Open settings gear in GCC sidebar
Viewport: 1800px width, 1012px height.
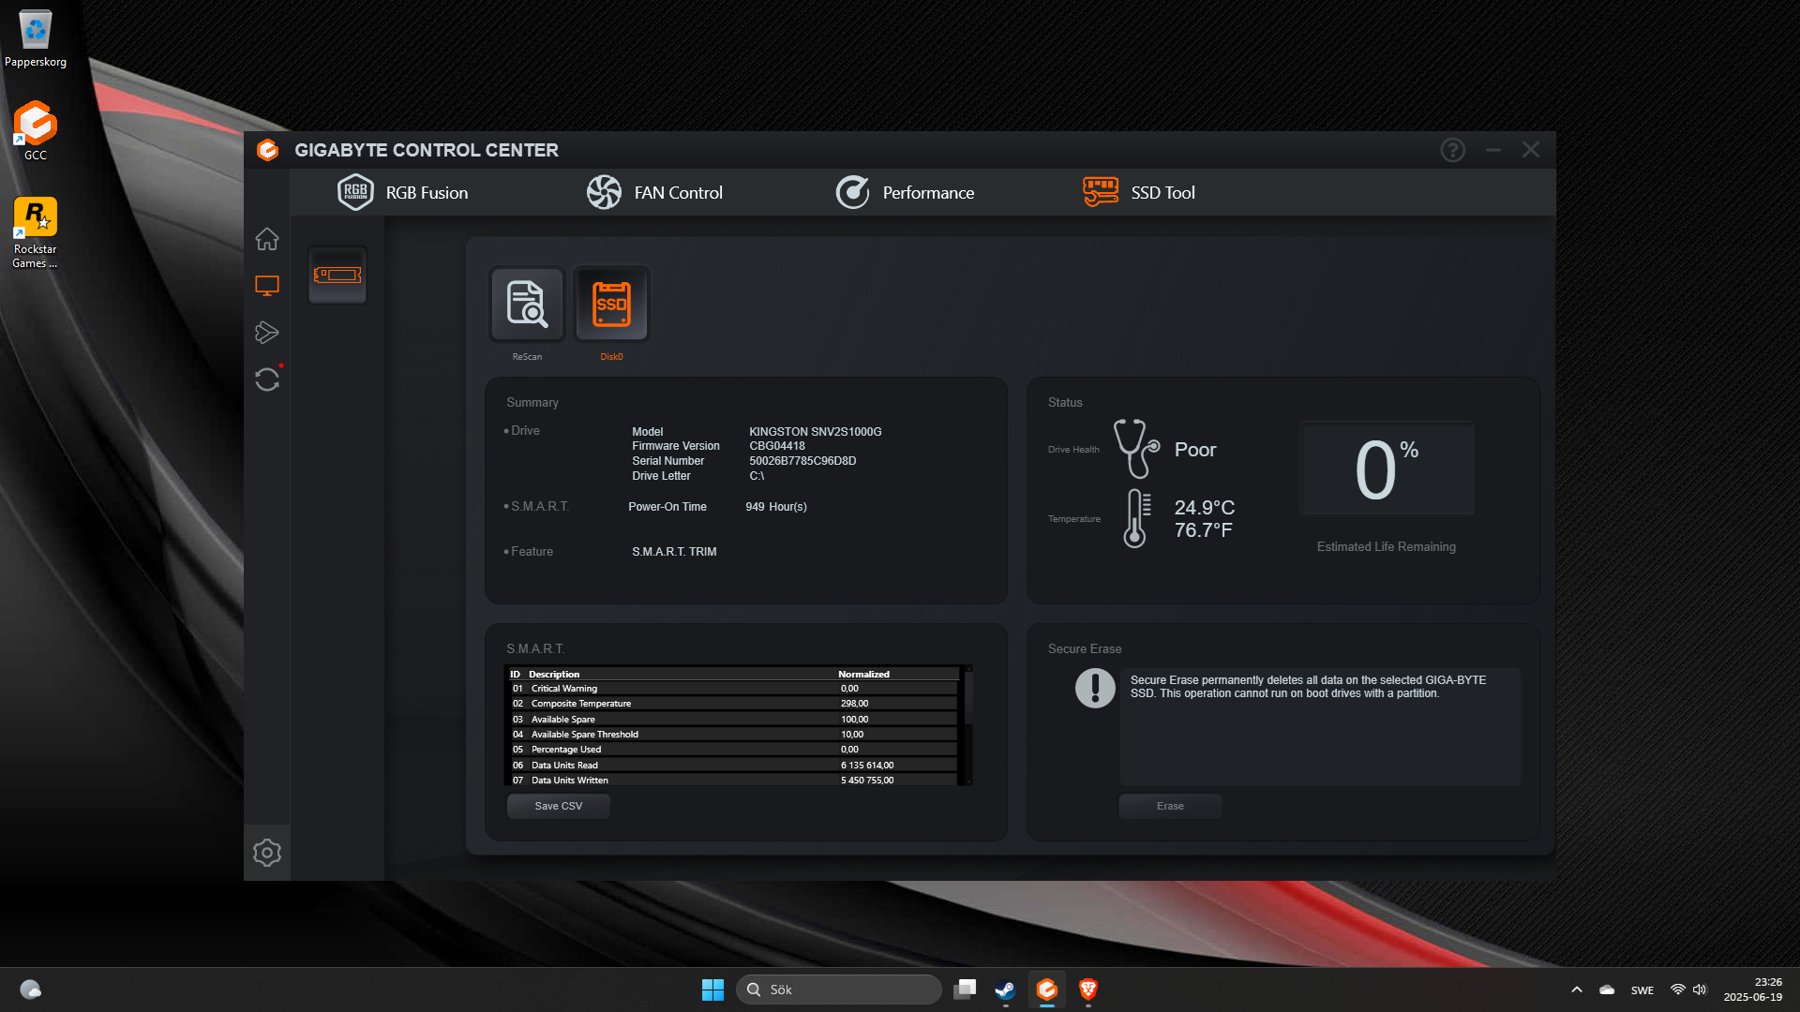267,853
